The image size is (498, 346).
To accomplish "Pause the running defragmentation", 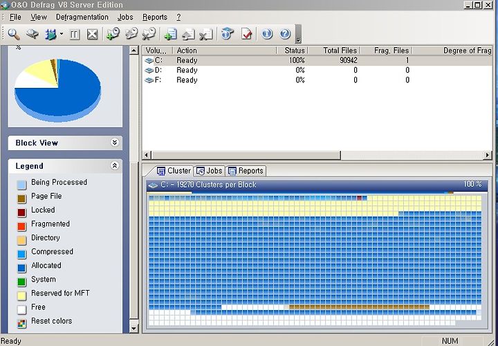I will tap(74, 35).
